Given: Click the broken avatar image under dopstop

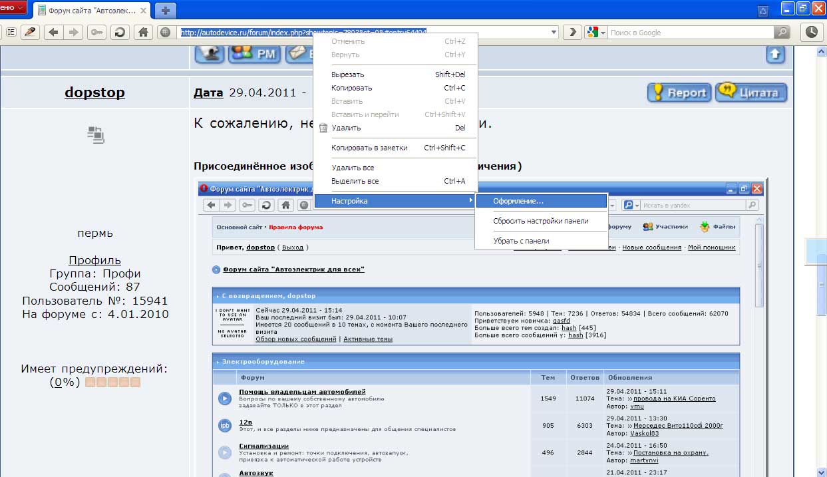Looking at the screenshot, I should coord(95,134).
